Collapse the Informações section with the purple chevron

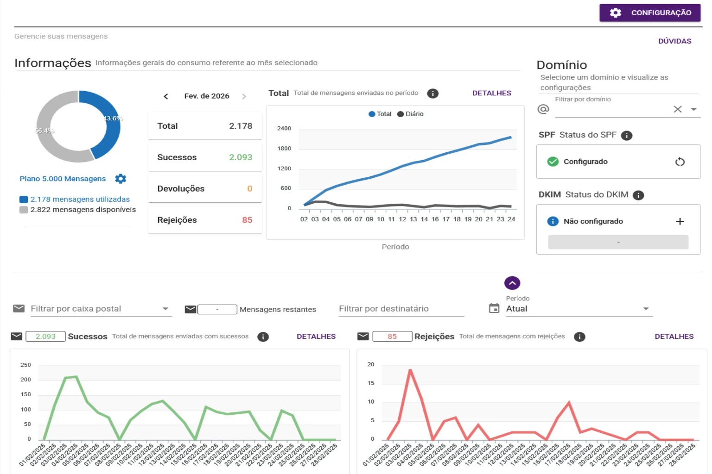point(512,282)
